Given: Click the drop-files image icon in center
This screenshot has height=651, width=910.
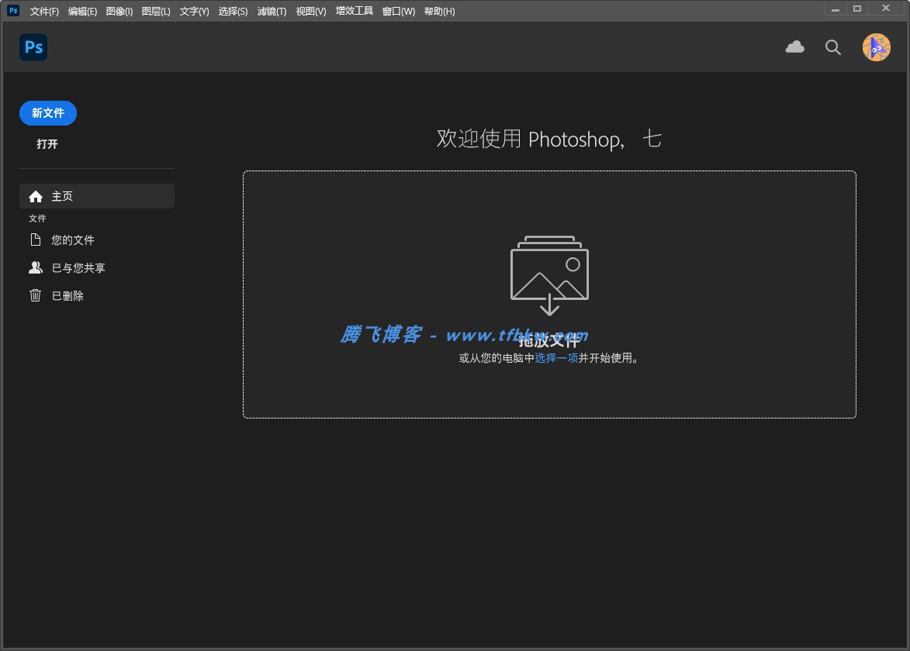Looking at the screenshot, I should 549,274.
